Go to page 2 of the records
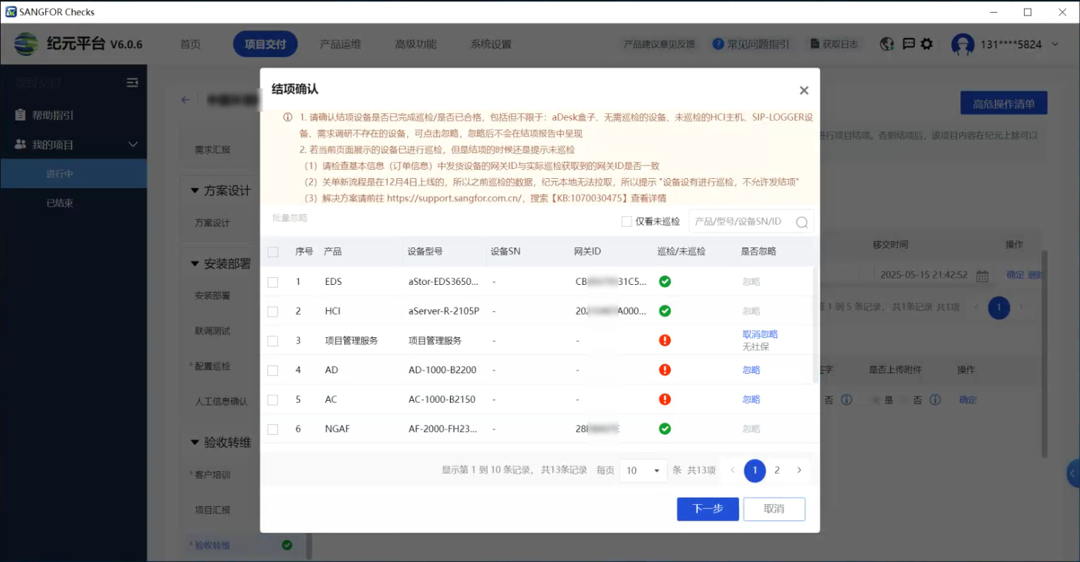1080x562 pixels. (x=777, y=470)
